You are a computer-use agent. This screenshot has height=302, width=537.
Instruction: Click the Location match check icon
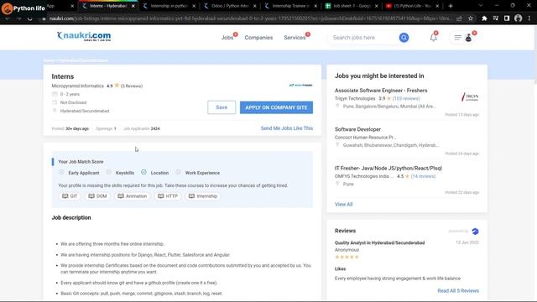point(143,172)
